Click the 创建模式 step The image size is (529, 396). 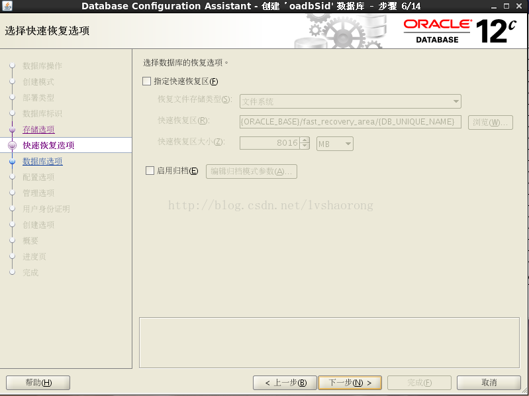38,81
